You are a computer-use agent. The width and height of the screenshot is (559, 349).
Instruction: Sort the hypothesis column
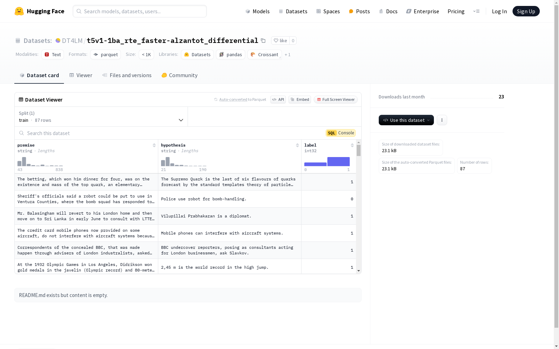[297, 145]
